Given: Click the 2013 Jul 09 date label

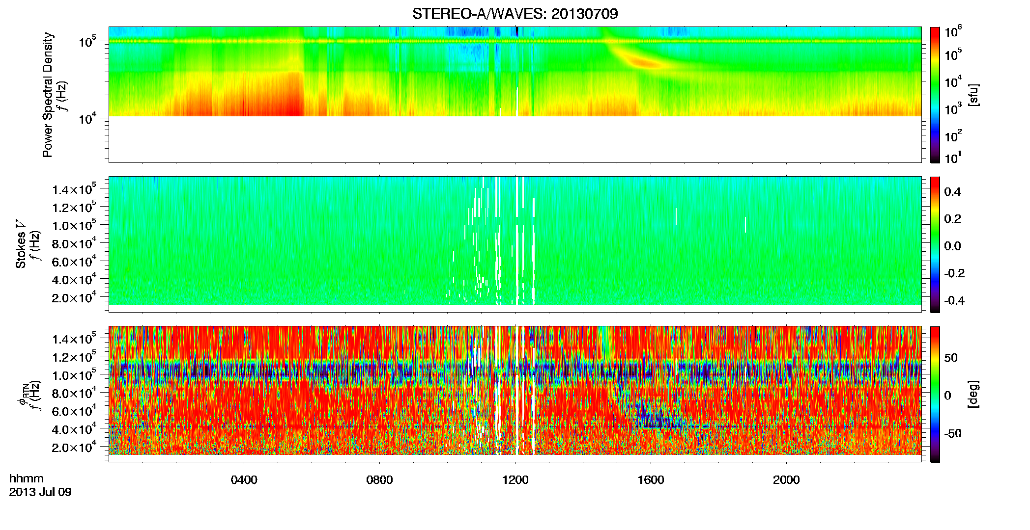Looking at the screenshot, I should [40, 492].
